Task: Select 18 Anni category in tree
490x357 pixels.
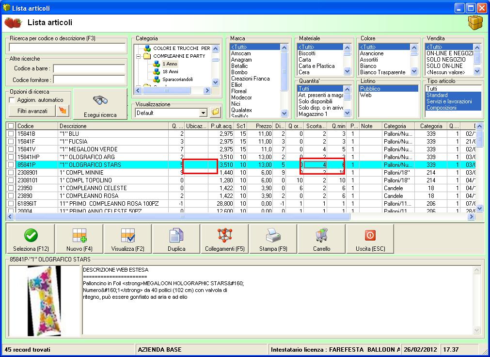Action: click(x=170, y=71)
